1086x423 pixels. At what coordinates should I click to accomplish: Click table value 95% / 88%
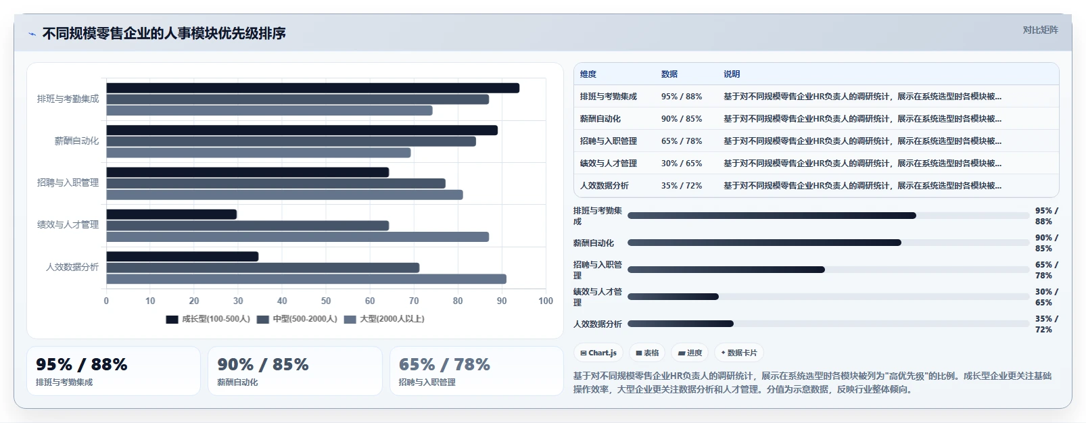[682, 97]
